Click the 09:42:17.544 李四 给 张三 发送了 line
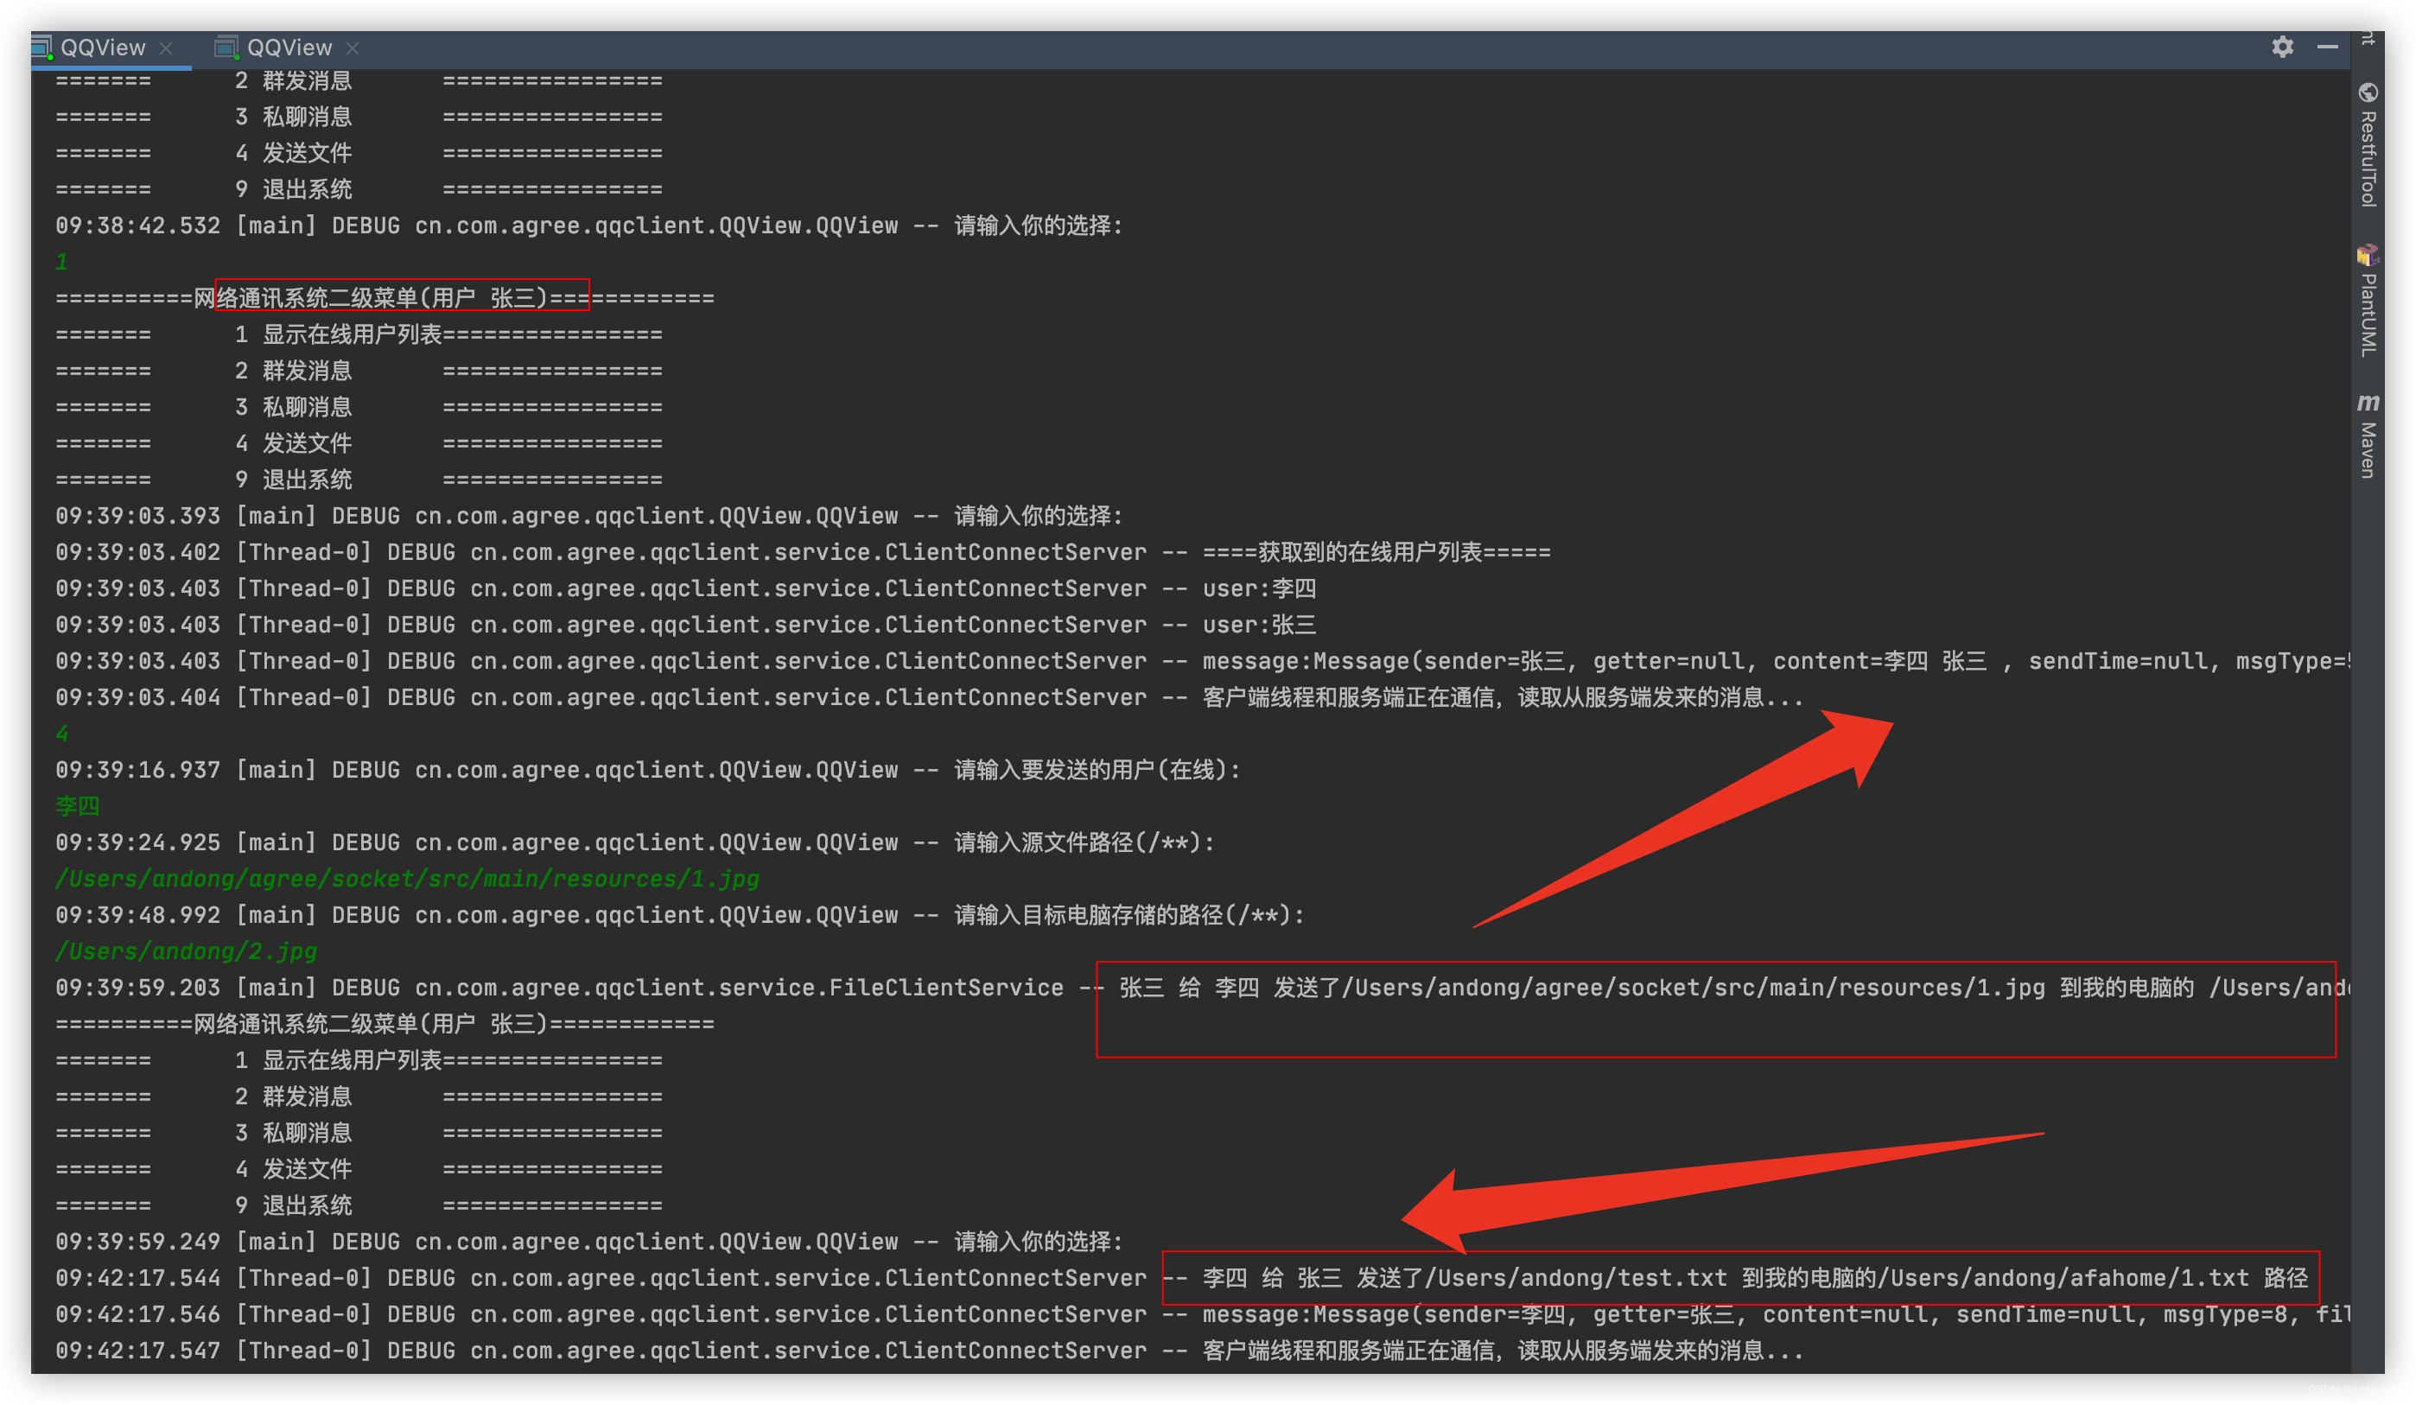Image resolution: width=2416 pixels, height=1405 pixels. pos(1181,1278)
